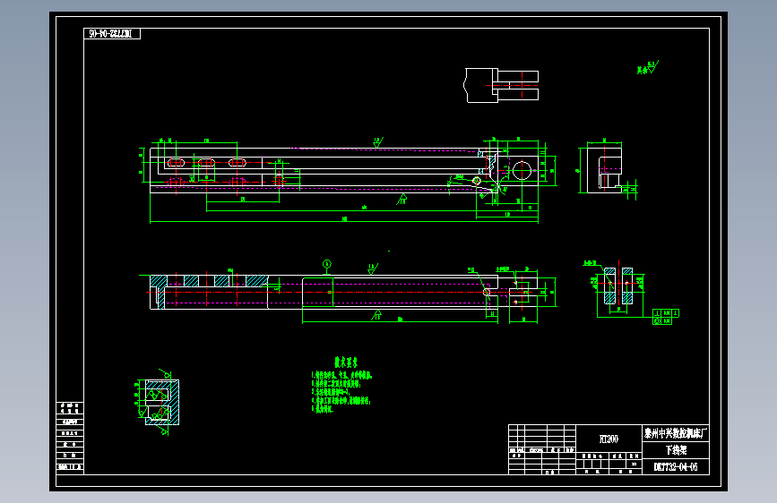Select the green technical requirements heading

346,362
